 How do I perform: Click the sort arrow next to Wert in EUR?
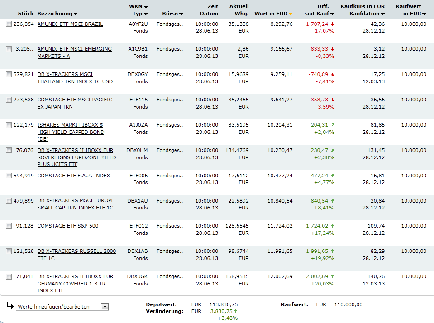(291, 14)
